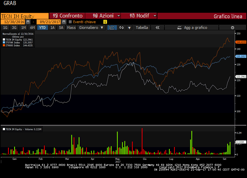Select the 3G time range
This screenshot has height=178, width=247.
(x=14, y=28)
